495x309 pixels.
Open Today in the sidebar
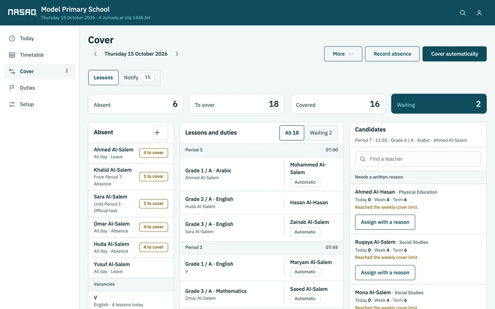click(40, 38)
